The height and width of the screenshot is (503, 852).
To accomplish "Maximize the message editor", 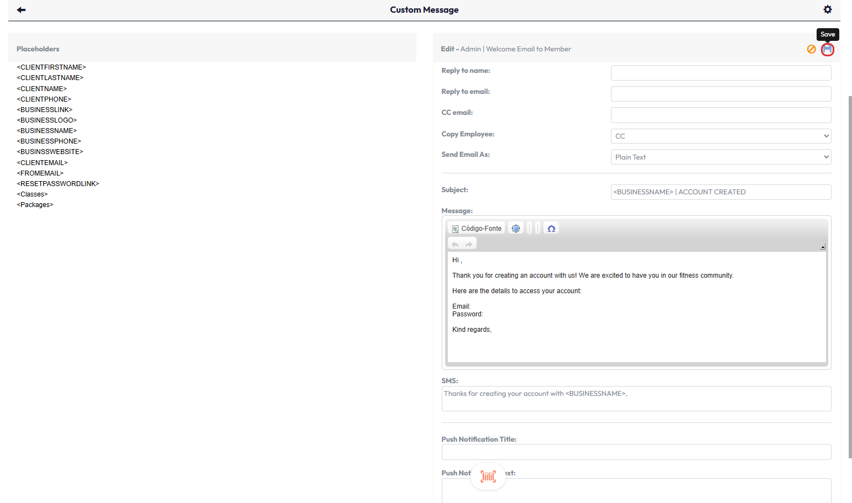I will [x=515, y=229].
